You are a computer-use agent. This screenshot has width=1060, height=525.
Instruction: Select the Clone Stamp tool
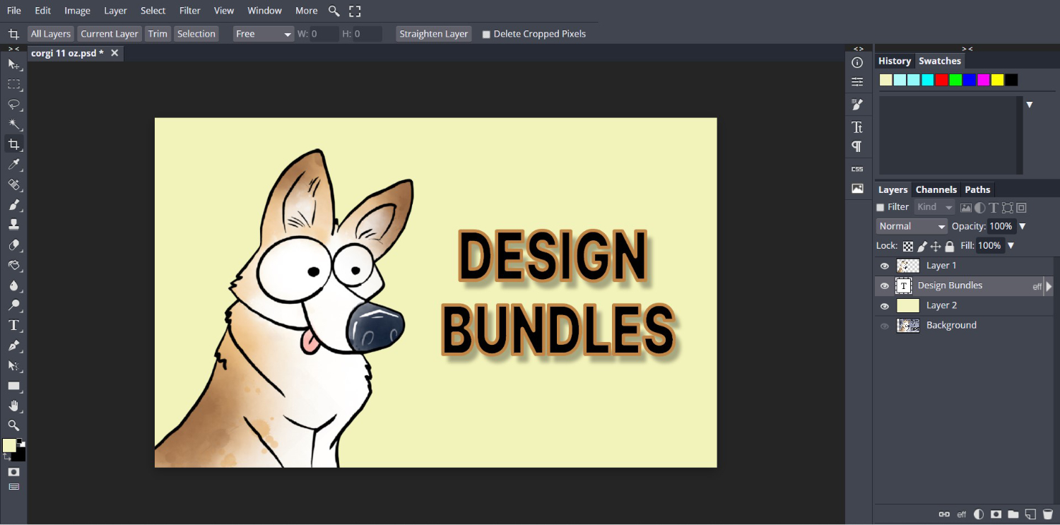tap(13, 225)
